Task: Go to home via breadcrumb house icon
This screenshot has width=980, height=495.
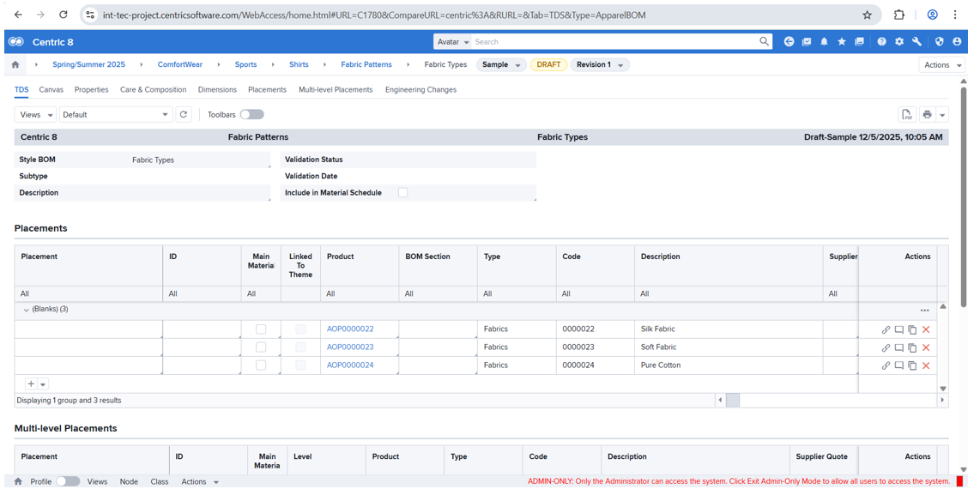Action: [15, 64]
